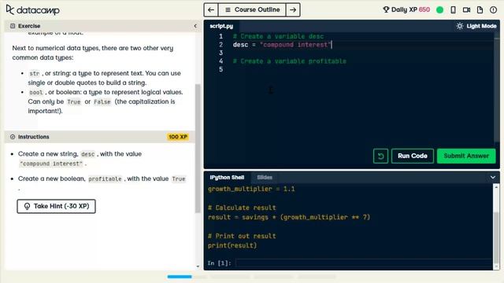This screenshot has height=283, width=504.
Task: Click 'growth_multiplier = 1.1' shell line
Action: tap(251, 189)
